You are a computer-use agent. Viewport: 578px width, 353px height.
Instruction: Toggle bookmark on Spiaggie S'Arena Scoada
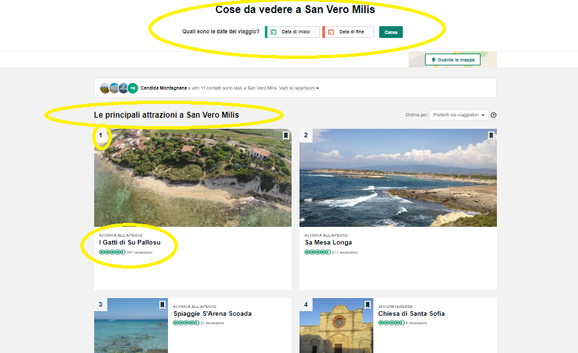(x=162, y=305)
